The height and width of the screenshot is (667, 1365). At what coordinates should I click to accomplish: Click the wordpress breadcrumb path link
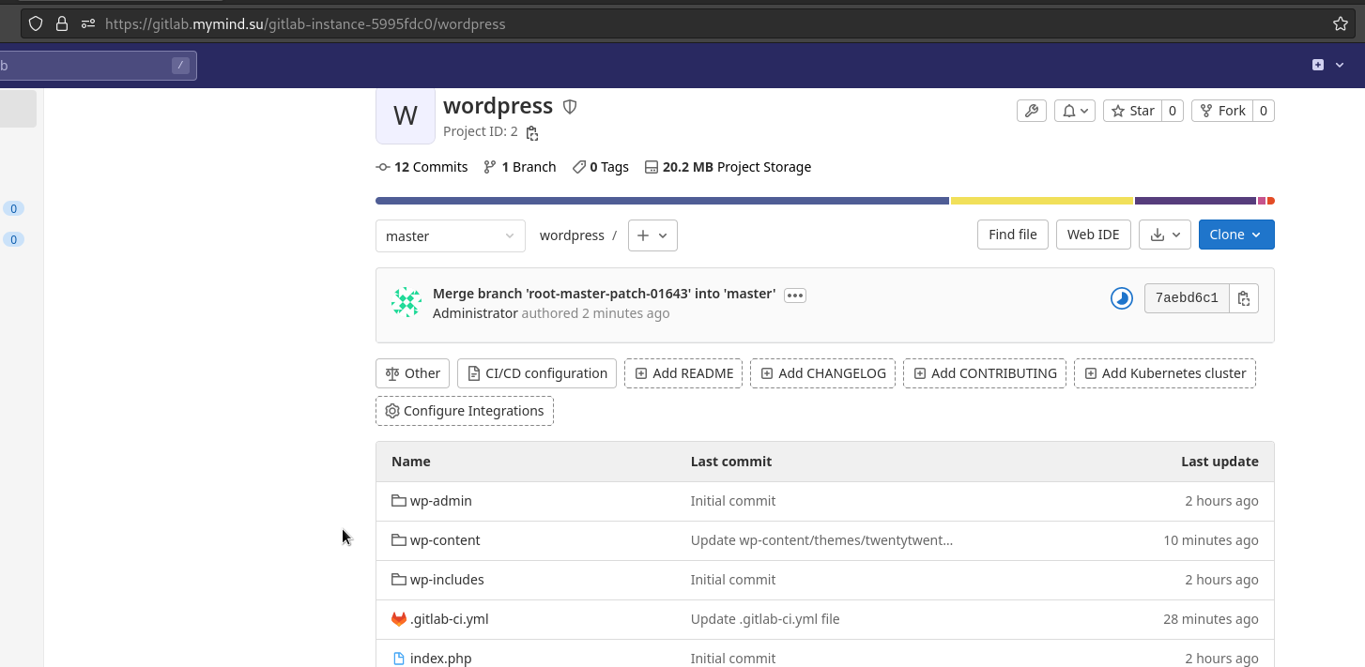[572, 235]
